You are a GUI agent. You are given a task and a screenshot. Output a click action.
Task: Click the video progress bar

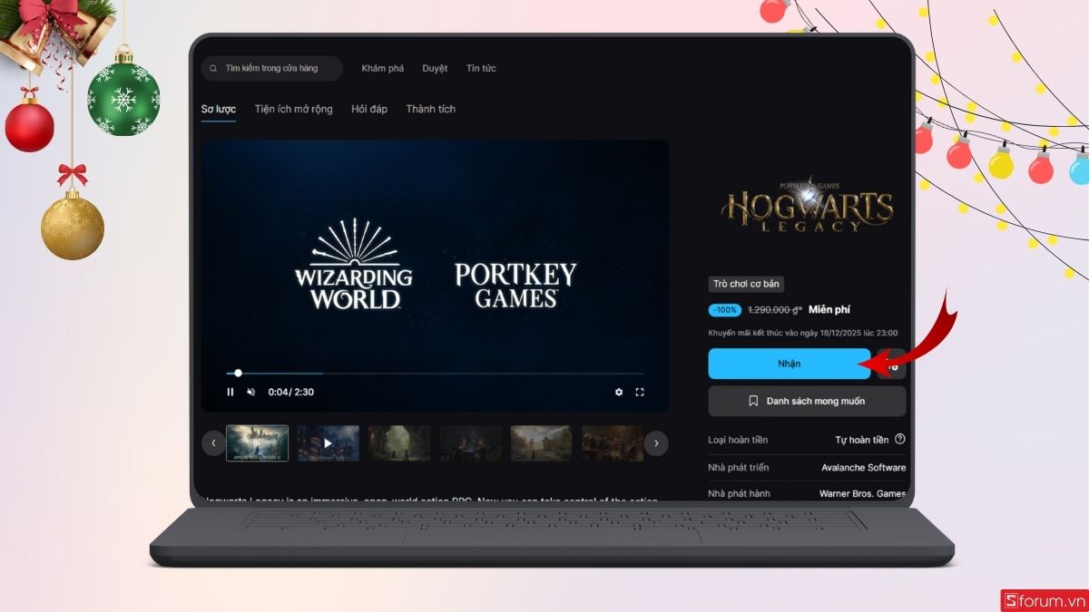435,373
